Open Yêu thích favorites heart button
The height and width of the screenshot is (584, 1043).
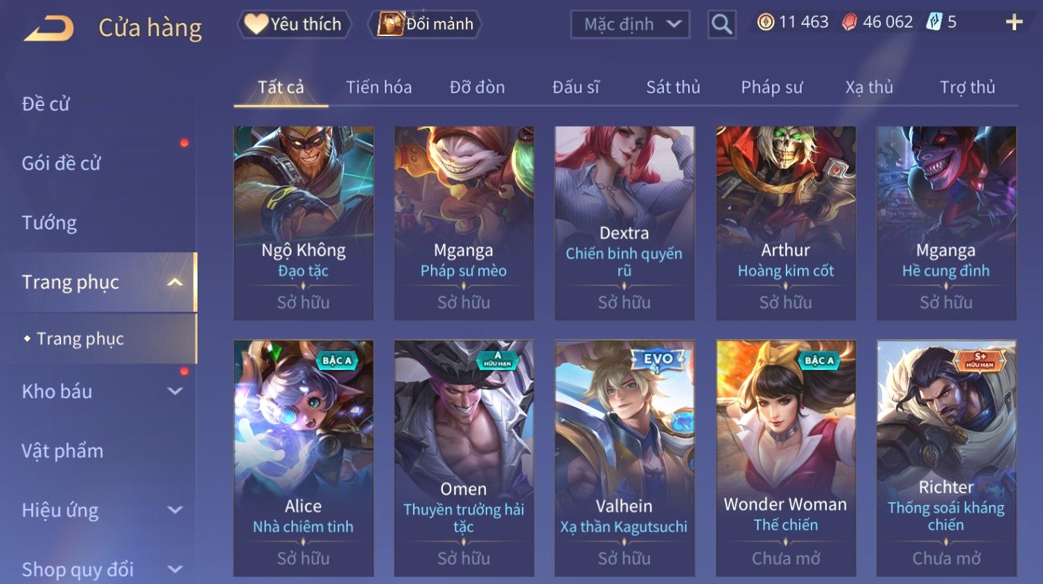point(294,24)
